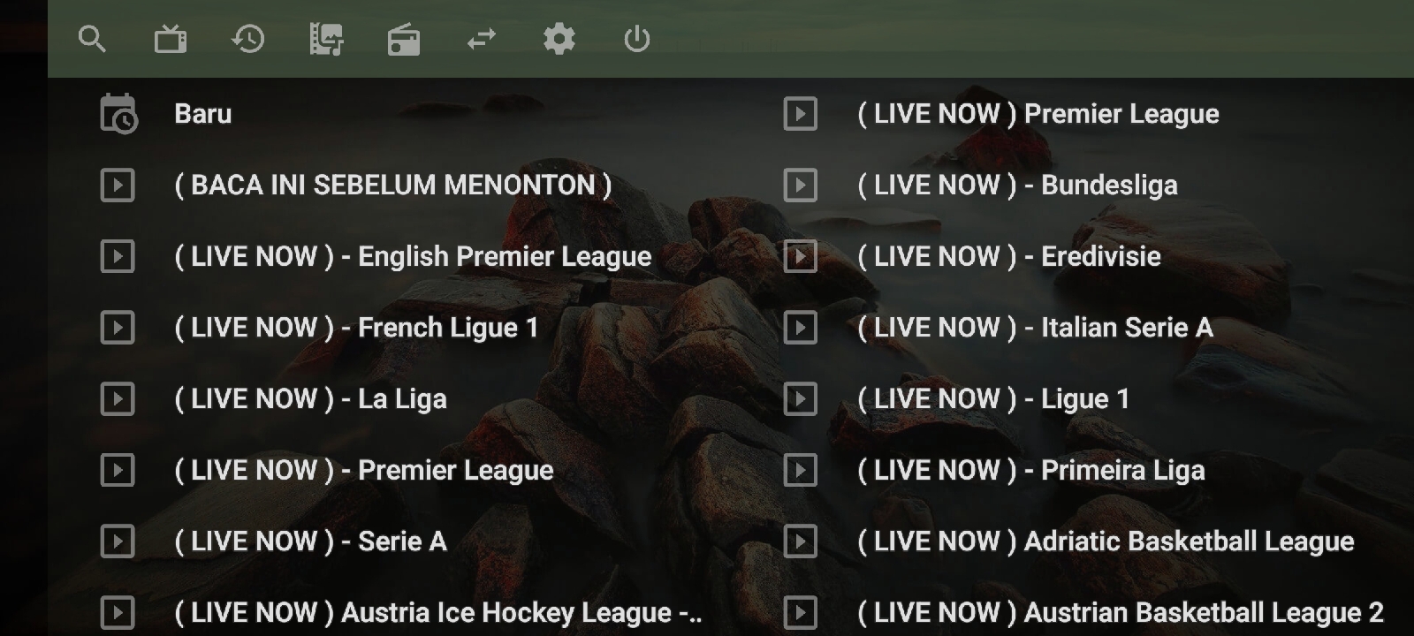Click the power icon
1414x636 pixels.
(637, 40)
